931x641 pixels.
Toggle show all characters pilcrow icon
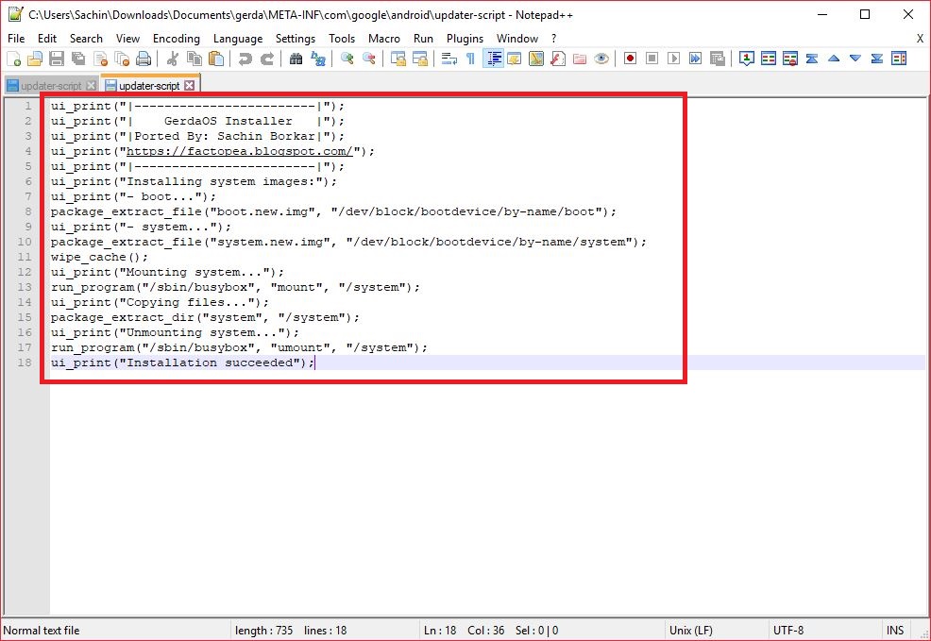tap(470, 59)
